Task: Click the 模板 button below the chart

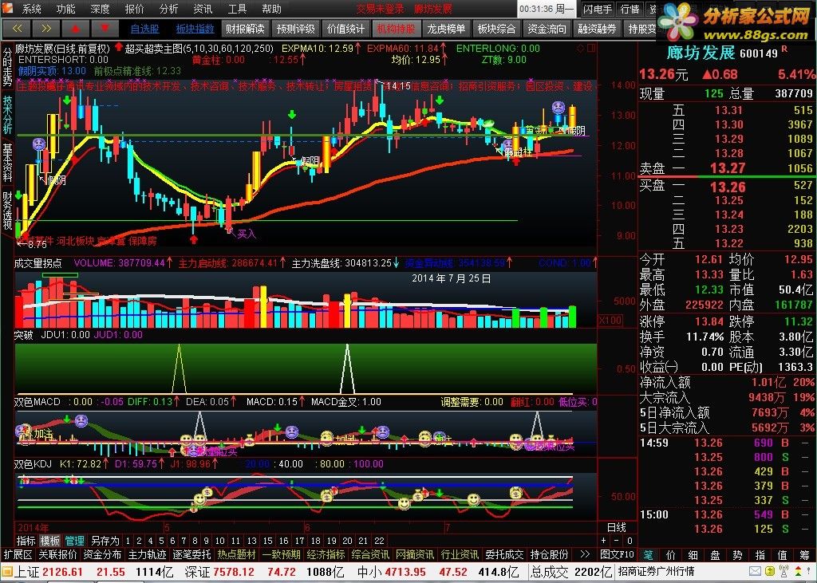Action: [50, 541]
